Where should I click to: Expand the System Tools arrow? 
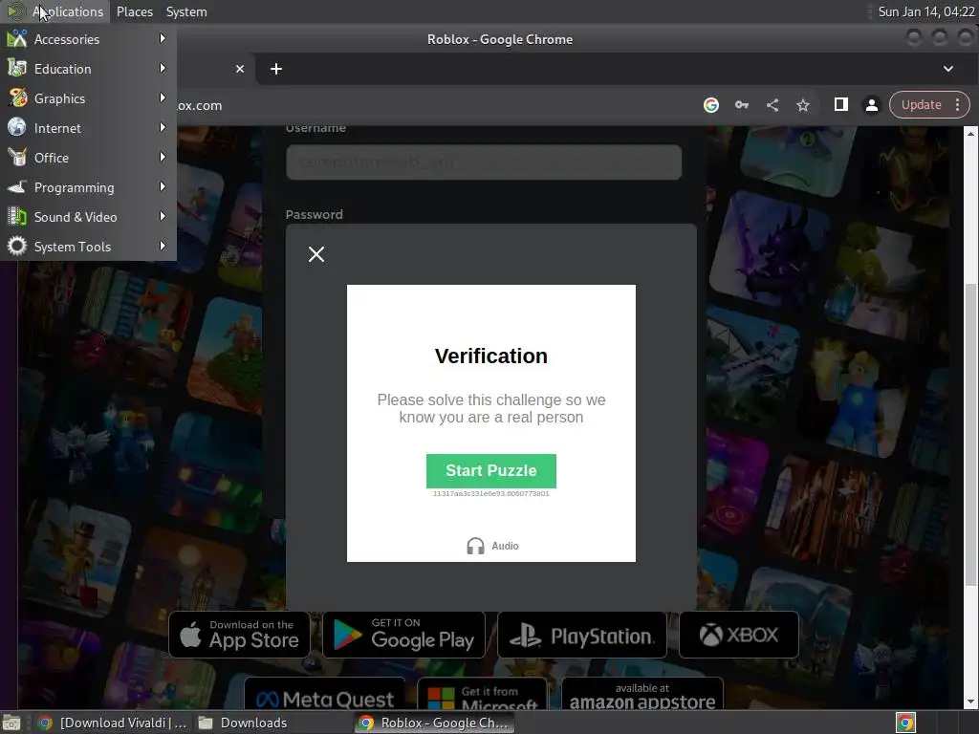[163, 246]
